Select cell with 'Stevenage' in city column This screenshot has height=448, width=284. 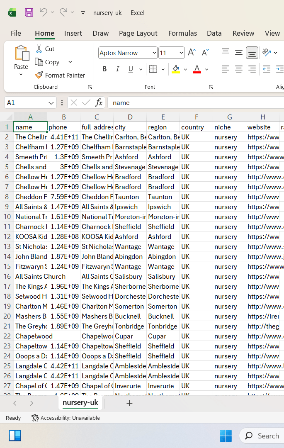(130, 167)
